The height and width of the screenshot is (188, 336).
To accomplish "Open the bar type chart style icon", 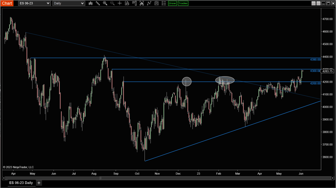I will point(91,3).
